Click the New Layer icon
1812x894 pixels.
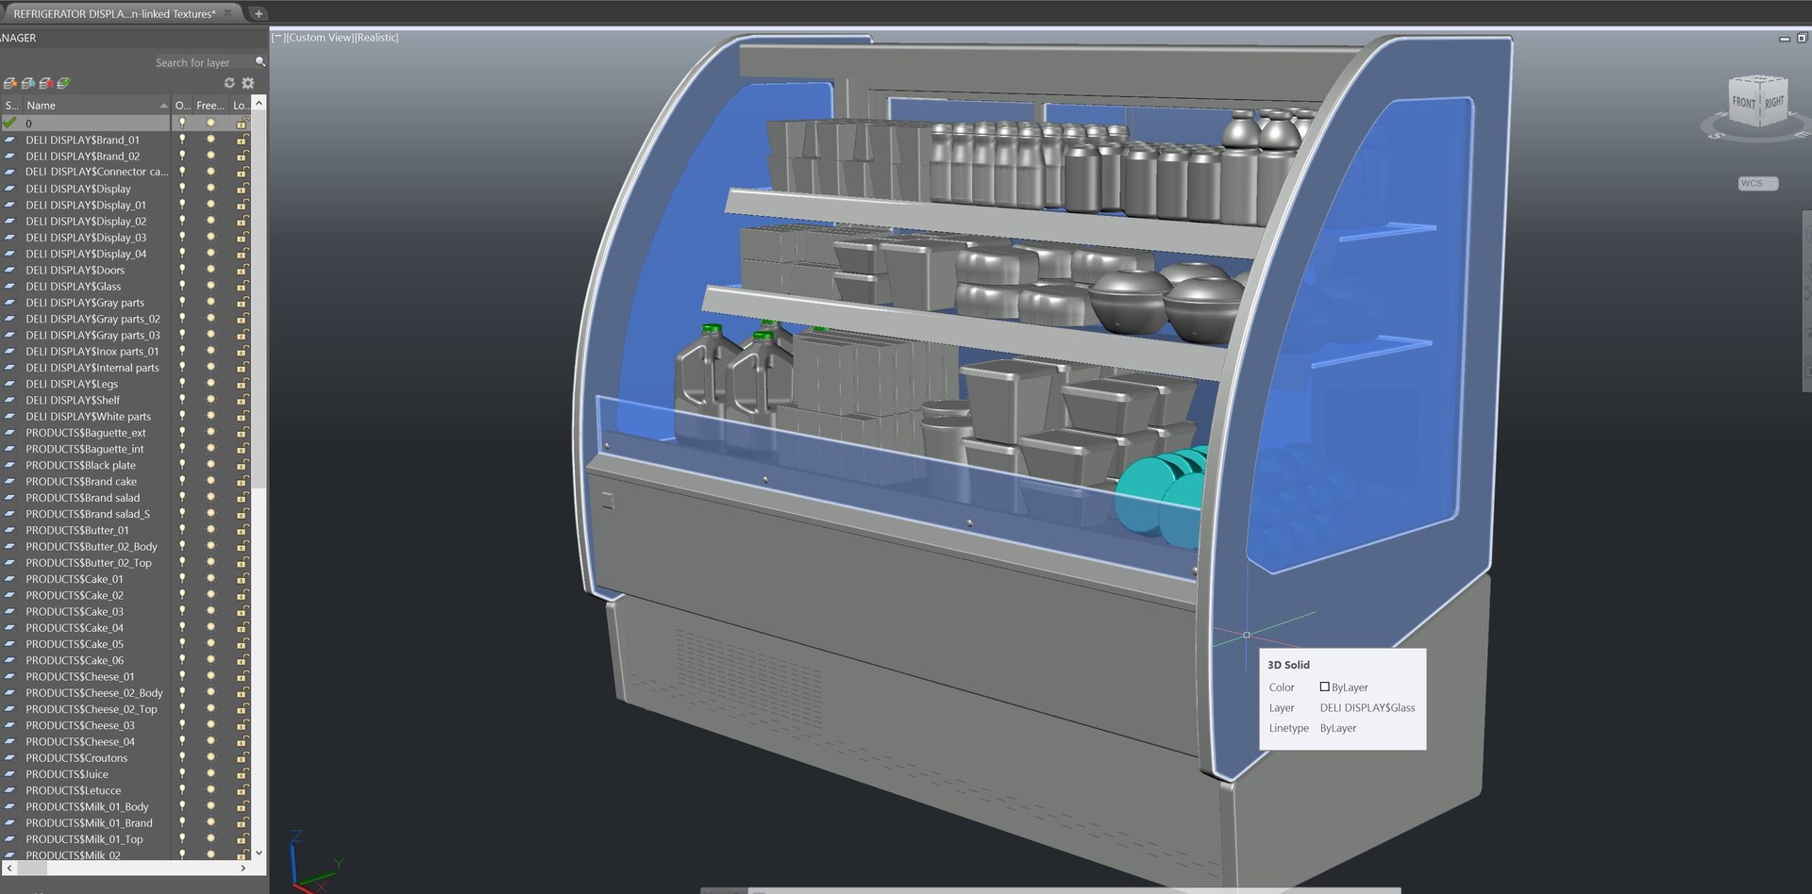[x=9, y=83]
